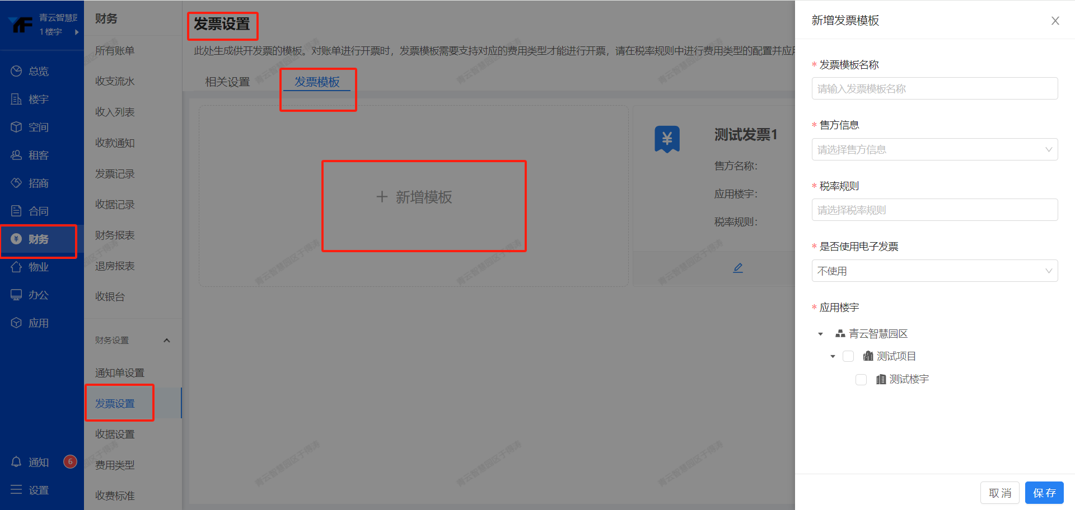Open the 物业 property management icon

click(x=38, y=267)
